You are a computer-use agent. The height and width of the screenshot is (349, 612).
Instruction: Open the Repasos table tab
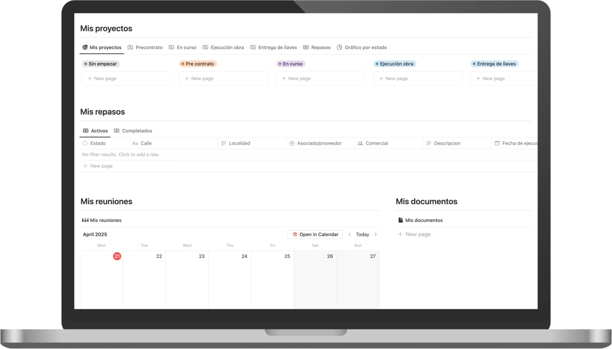click(317, 48)
